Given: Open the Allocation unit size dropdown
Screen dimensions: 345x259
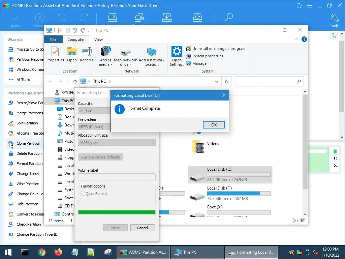Looking at the screenshot, I should click(117, 143).
